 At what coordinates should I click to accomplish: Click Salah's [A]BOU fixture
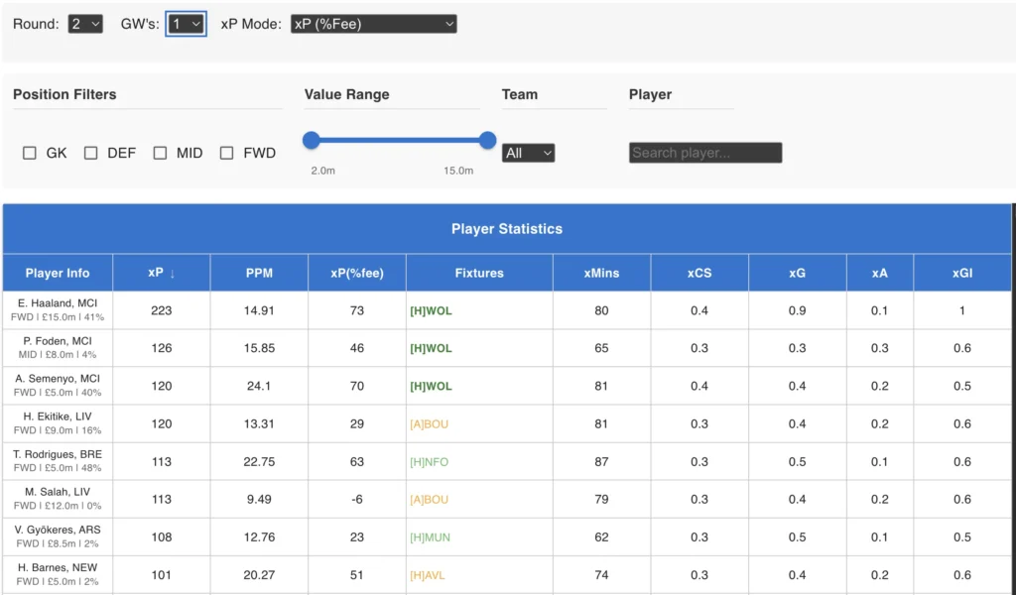point(429,500)
